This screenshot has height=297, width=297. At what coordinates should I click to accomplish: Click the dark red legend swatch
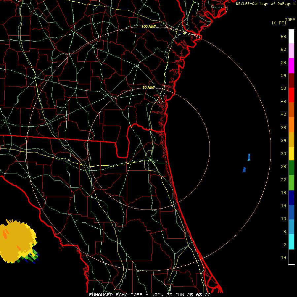[291, 80]
